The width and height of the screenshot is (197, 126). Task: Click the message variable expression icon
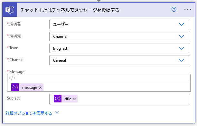(x=15, y=87)
